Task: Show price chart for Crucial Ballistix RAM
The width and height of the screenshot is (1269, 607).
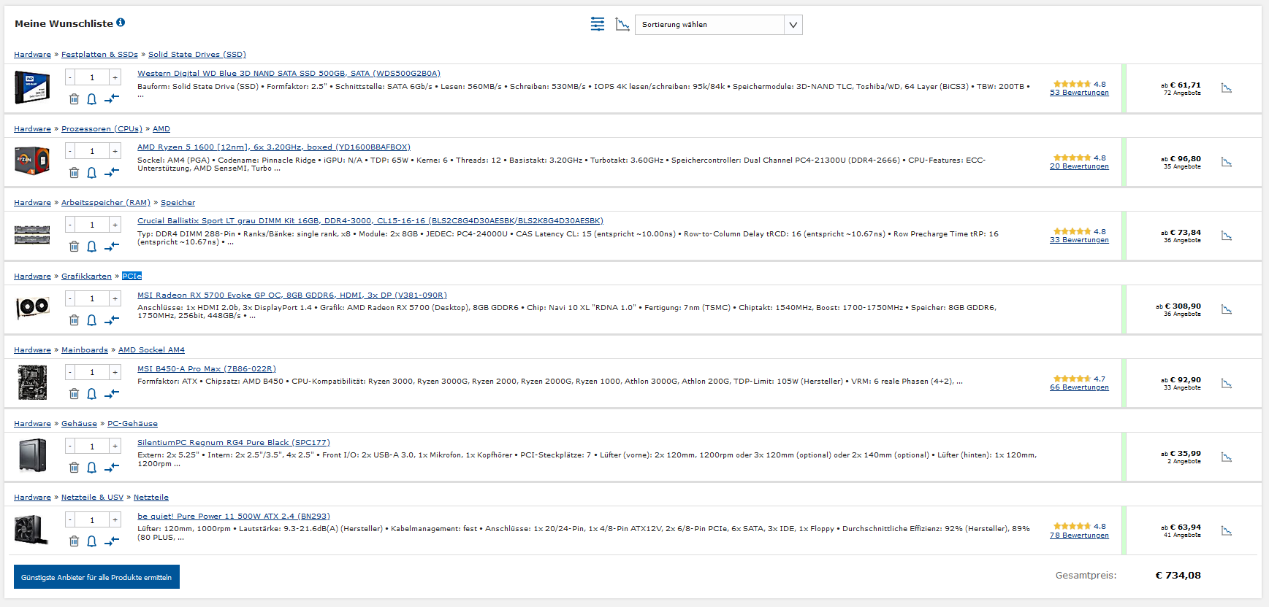Action: 1227,236
